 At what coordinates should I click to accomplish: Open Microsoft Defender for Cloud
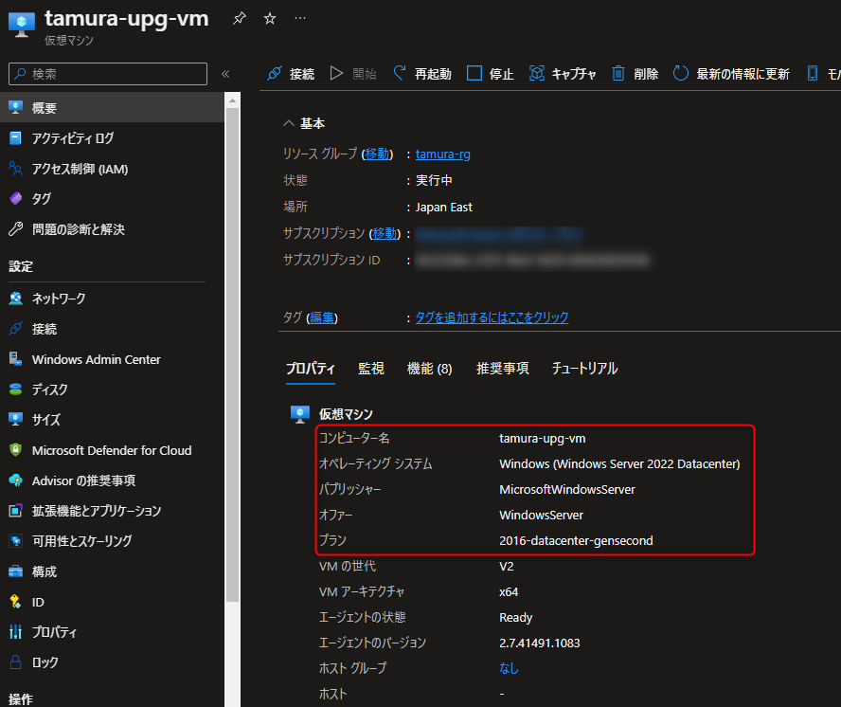coord(112,450)
